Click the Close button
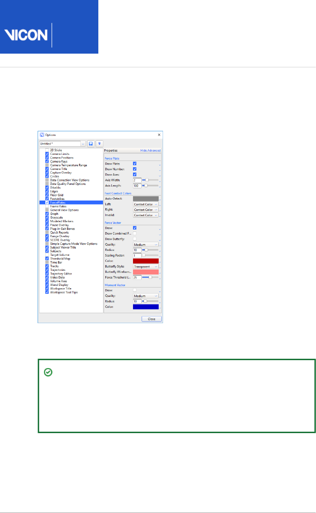316x513 pixels. click(152, 319)
